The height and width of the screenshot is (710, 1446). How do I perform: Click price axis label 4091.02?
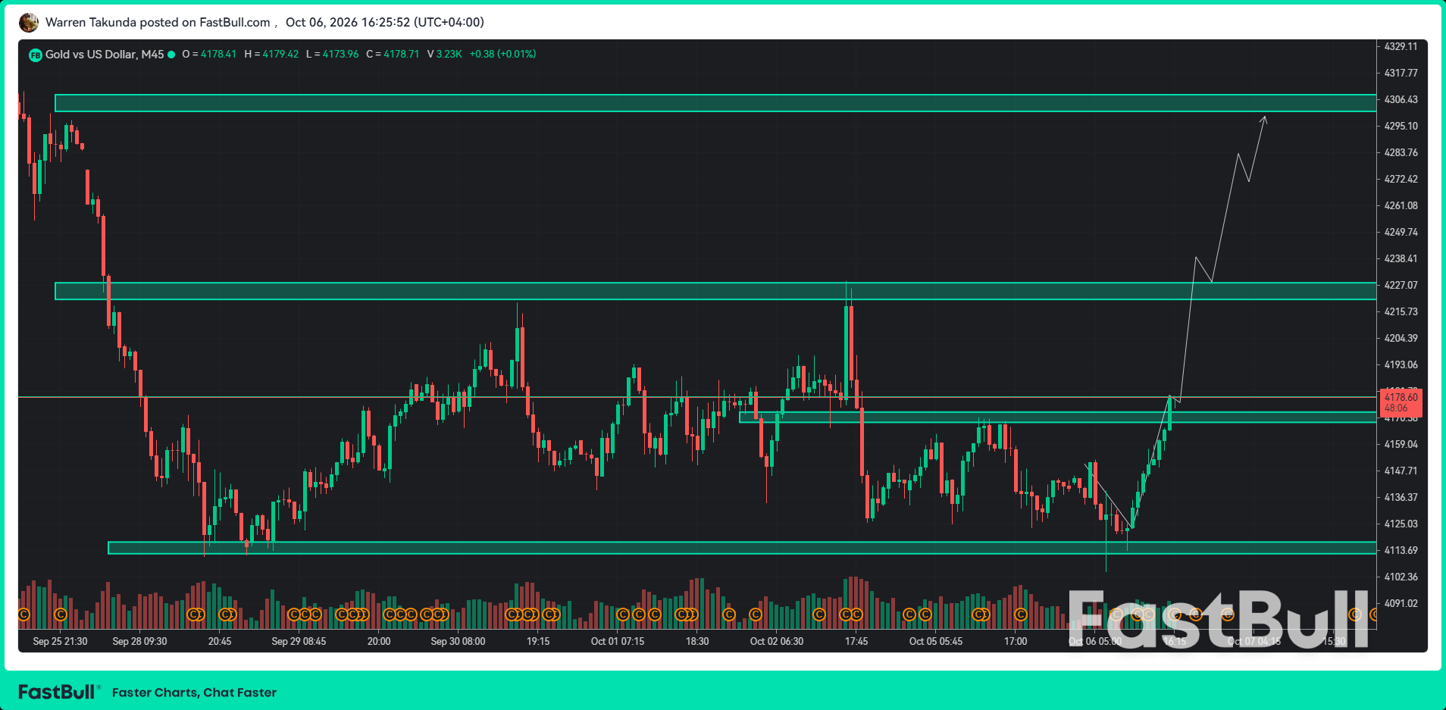1401,604
